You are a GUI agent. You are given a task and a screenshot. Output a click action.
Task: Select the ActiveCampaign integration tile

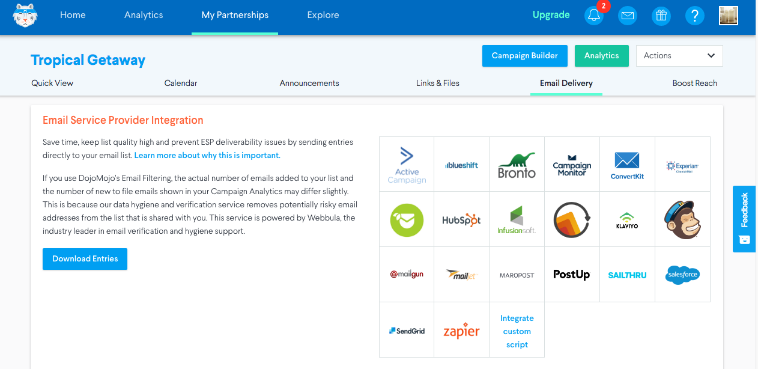pyautogui.click(x=407, y=164)
